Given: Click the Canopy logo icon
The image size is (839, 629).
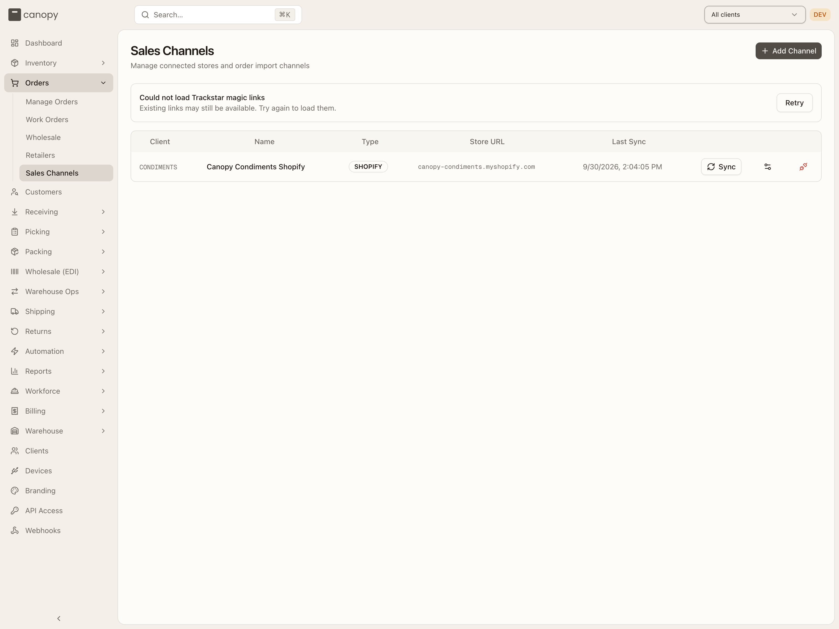Looking at the screenshot, I should coord(14,15).
